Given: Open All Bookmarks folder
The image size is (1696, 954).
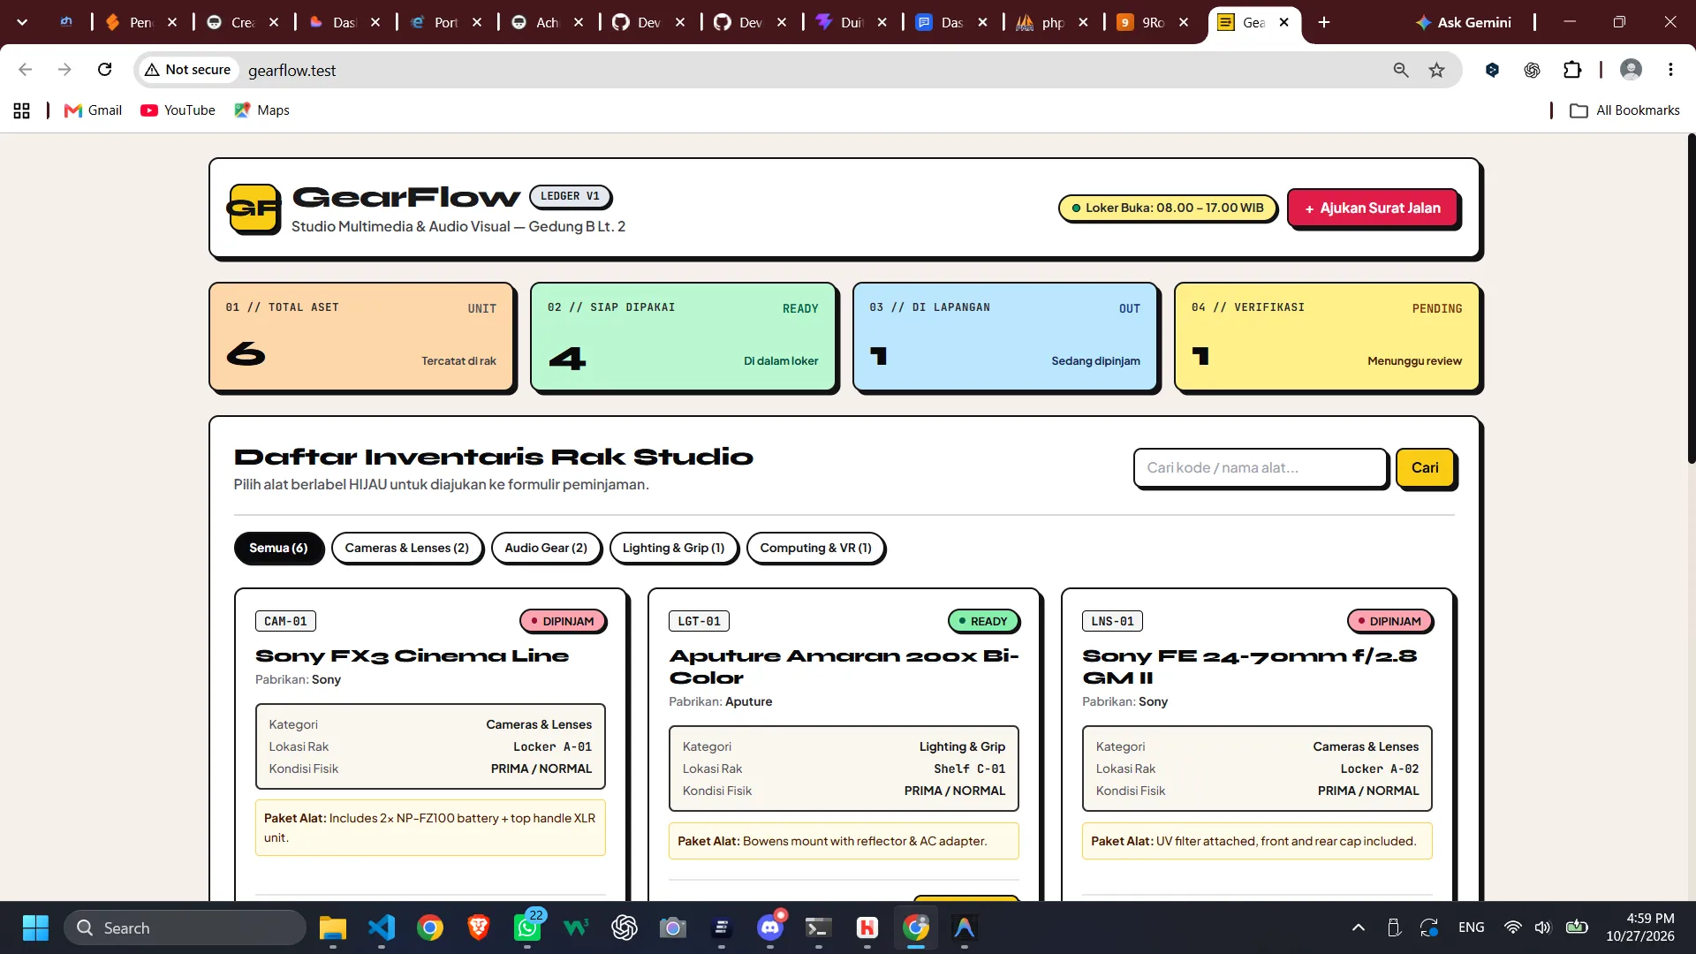Looking at the screenshot, I should (x=1624, y=110).
